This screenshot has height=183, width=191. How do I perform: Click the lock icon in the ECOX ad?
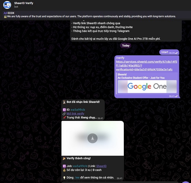pos(5,16)
